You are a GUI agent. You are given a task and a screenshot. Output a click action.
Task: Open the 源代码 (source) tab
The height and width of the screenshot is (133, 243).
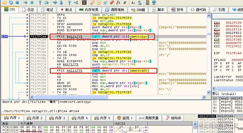pyautogui.click(x=198, y=10)
